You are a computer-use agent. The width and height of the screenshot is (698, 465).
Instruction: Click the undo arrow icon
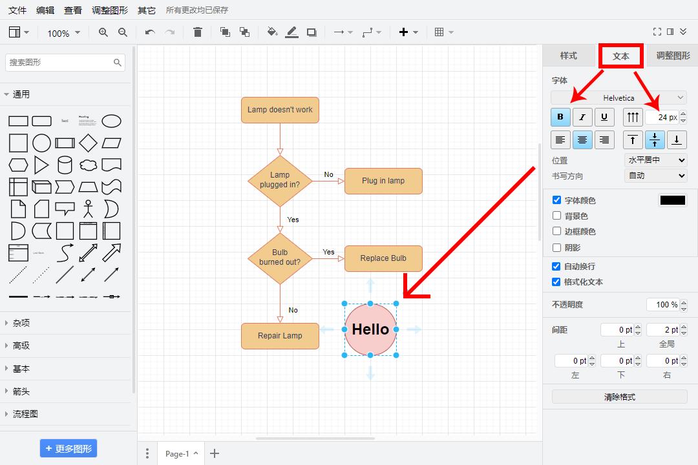pos(150,32)
